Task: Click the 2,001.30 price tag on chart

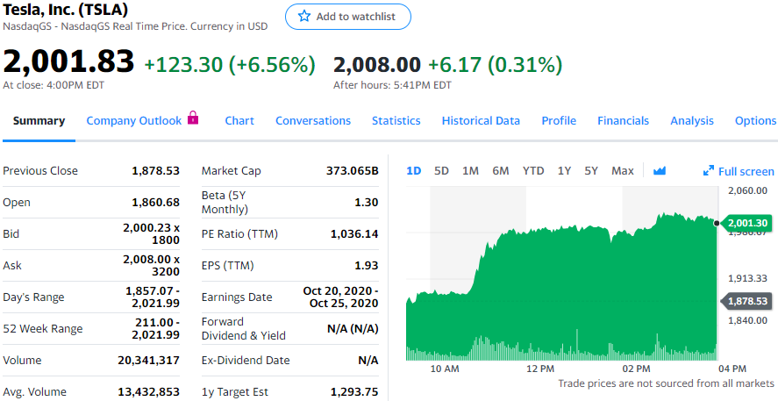Action: (x=747, y=223)
